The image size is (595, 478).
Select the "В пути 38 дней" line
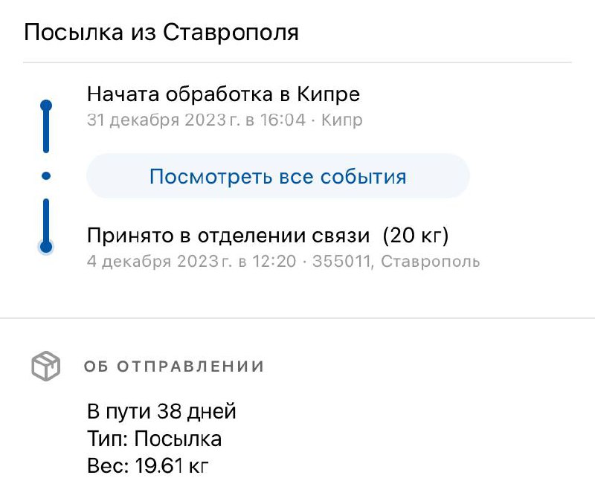(161, 411)
